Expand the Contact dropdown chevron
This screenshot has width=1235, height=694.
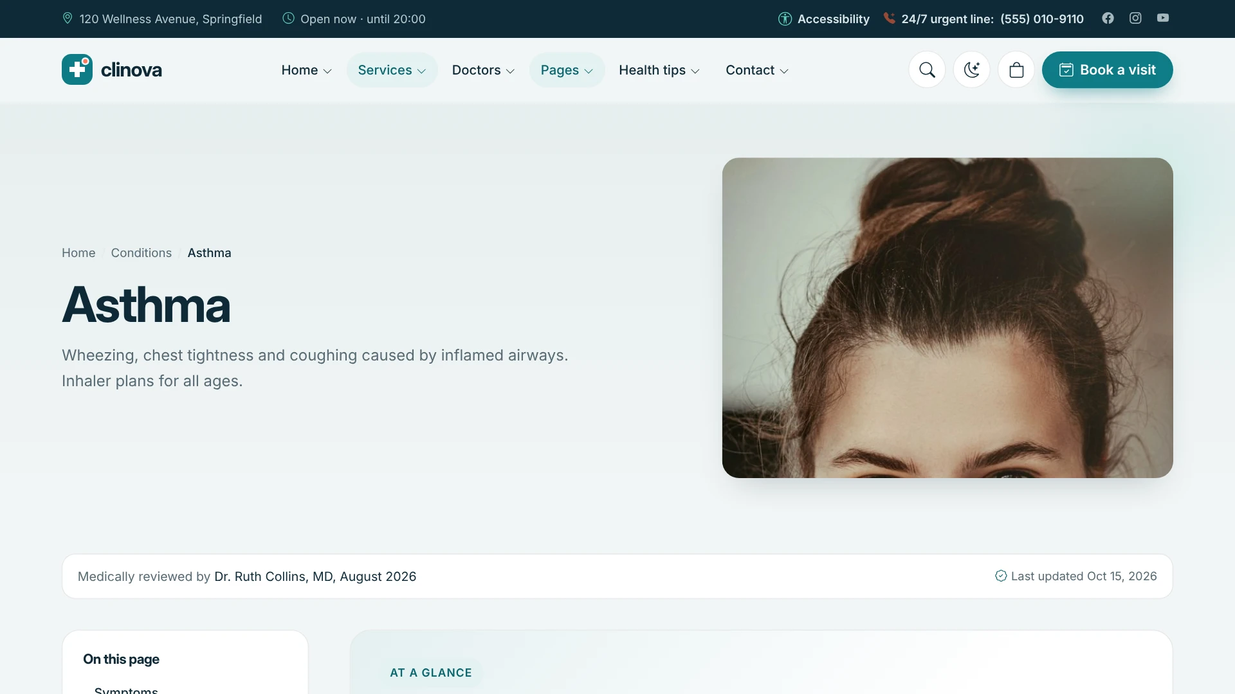click(x=784, y=71)
